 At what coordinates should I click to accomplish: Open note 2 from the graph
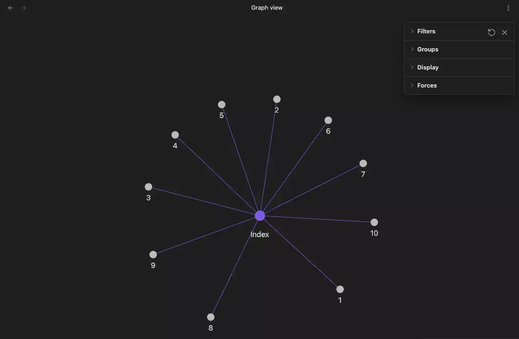click(277, 99)
